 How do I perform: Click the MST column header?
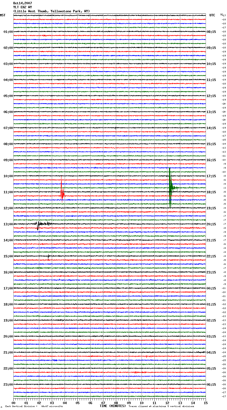(3, 15)
